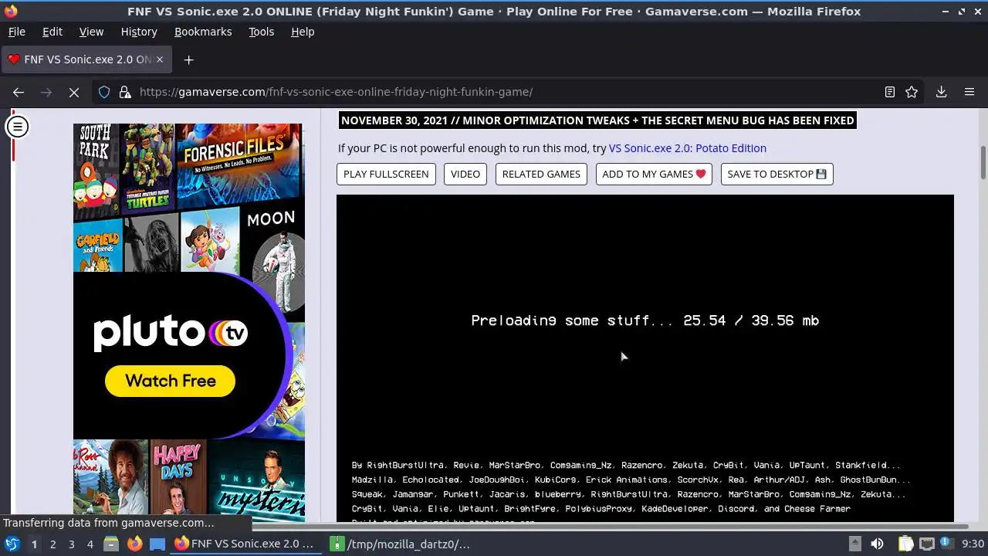Image resolution: width=988 pixels, height=556 pixels.
Task: Toggle reader view icon
Action: pyautogui.click(x=890, y=92)
